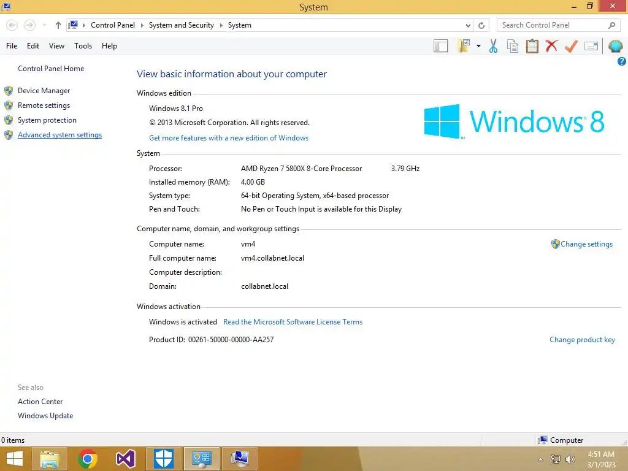
Task: Click Change product key
Action: point(582,340)
